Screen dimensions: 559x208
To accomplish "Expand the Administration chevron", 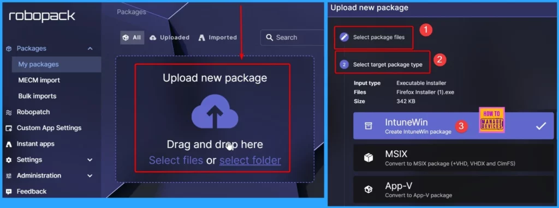I will (90, 176).
